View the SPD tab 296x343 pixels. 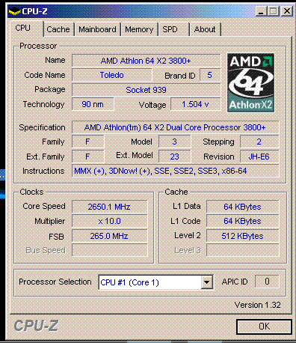[x=173, y=29]
